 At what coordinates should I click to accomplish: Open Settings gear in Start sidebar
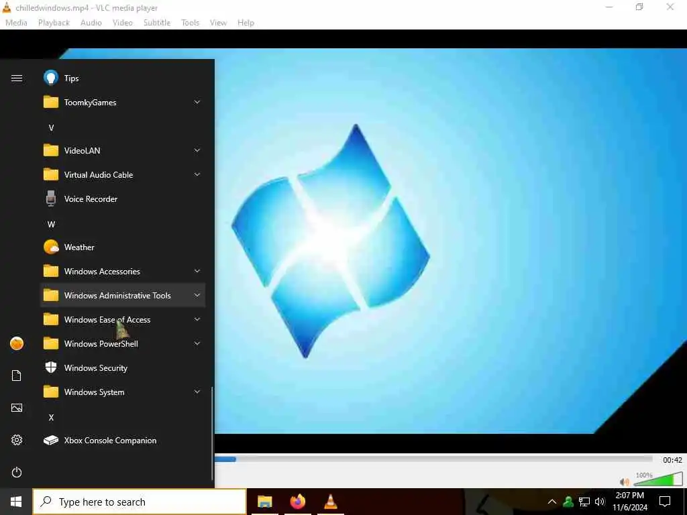tap(17, 440)
